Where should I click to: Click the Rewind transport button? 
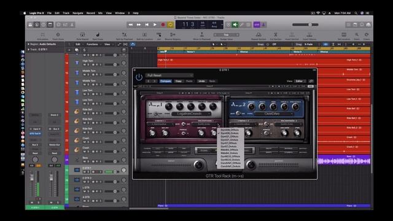pos(131,25)
